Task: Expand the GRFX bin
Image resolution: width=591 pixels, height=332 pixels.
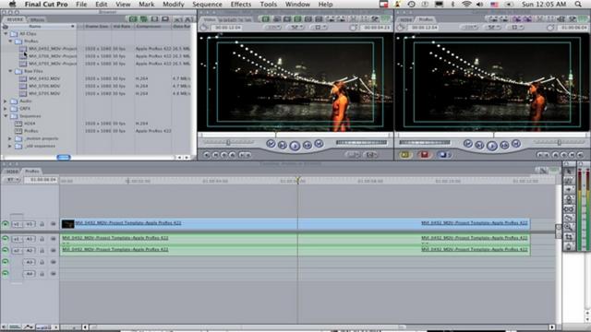Action: (6, 109)
